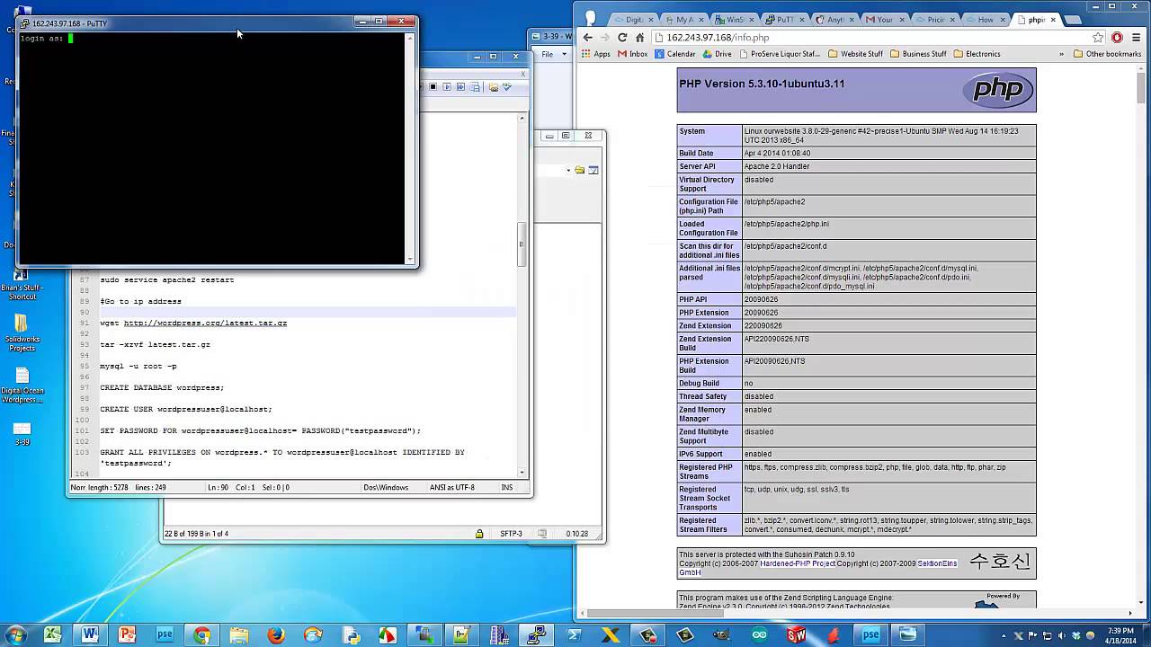Open the ProServe Liquor Staf... bookmark
The image size is (1151, 647).
tap(779, 54)
